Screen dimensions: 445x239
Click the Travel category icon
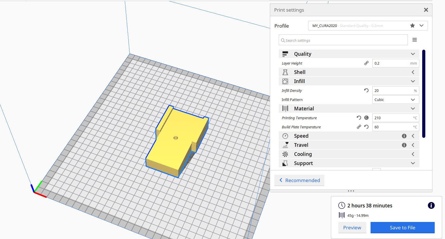[x=285, y=145]
